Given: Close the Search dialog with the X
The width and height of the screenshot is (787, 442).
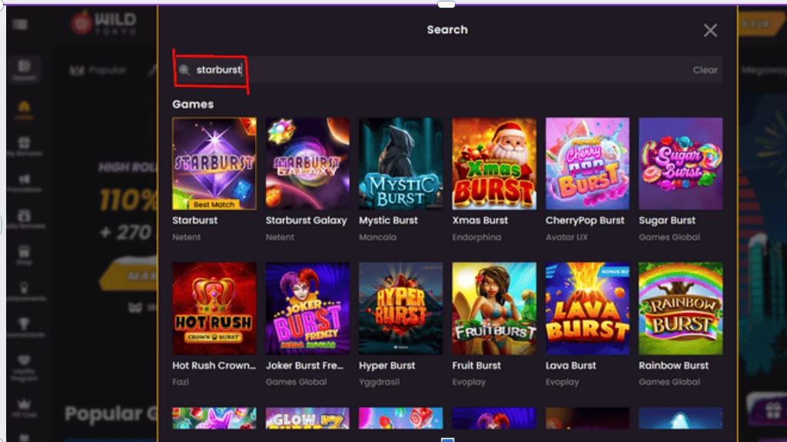Looking at the screenshot, I should (709, 31).
